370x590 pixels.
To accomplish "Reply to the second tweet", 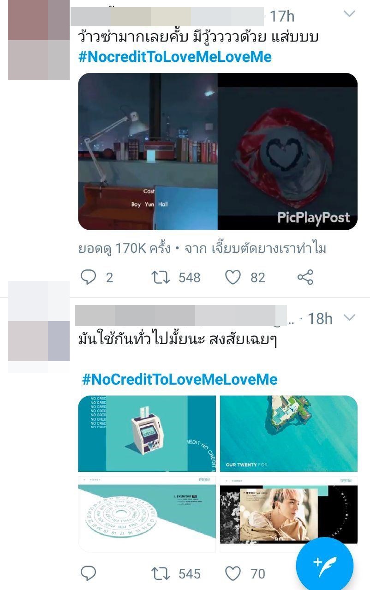I will pyautogui.click(x=88, y=573).
